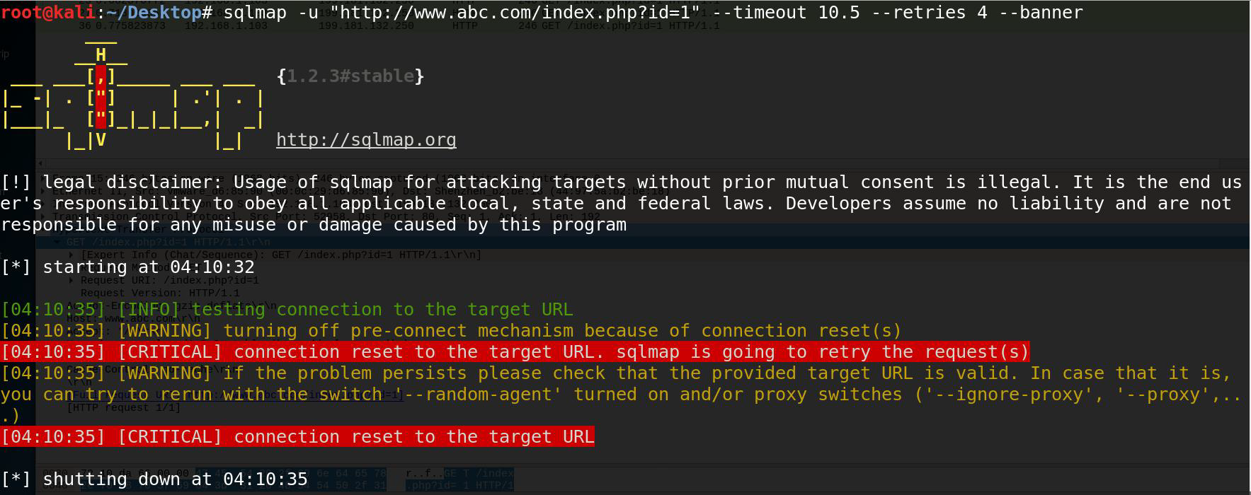Select the WARNING about pre-connect mechanism

click(x=451, y=331)
